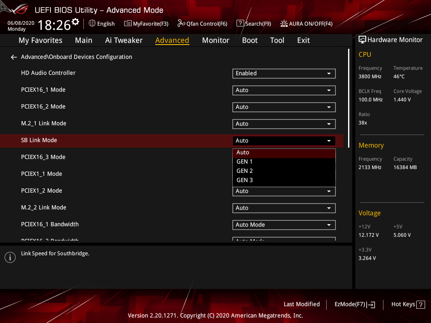Click the 18:26 clock time
Screen dimensions: 431x323
click(x=54, y=25)
